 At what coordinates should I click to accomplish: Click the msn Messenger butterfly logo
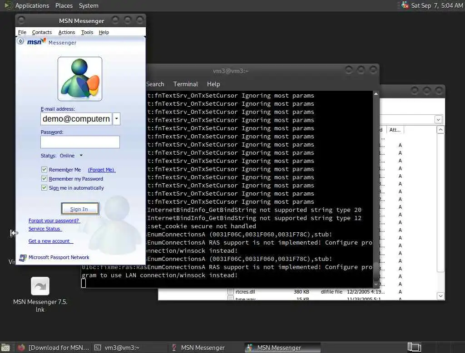[x=36, y=41]
